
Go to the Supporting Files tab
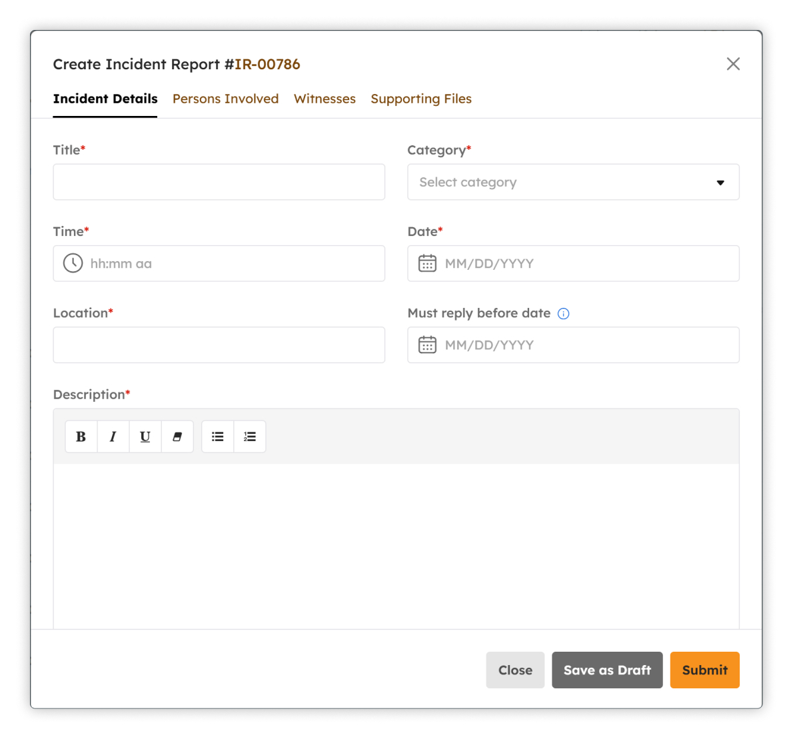pos(421,99)
